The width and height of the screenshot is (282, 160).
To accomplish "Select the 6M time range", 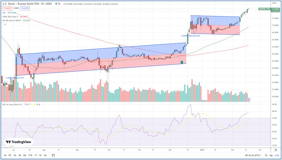I will pos(25,155).
